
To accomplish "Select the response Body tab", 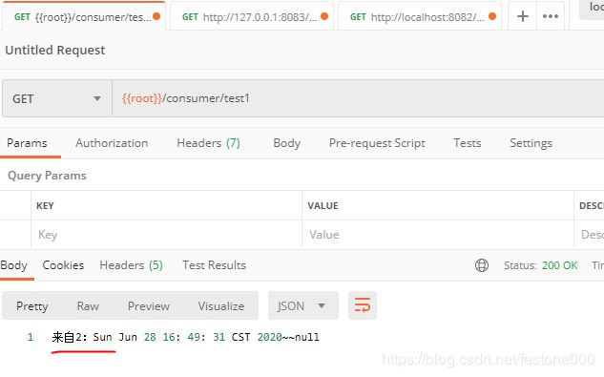I will click(14, 265).
